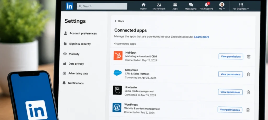268x120 pixels.
Task: Click the back arrow icon
Action: click(x=116, y=21)
